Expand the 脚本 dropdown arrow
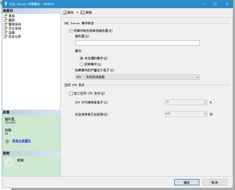Viewport: 235px width, 190px height. [x=77, y=12]
